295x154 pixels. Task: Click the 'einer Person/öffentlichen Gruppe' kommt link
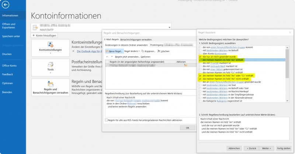228,48
